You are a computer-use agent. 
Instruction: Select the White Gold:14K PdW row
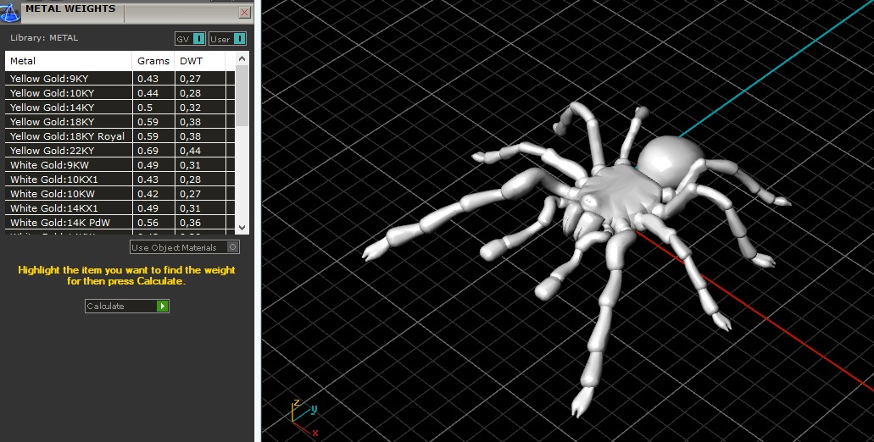[x=120, y=223]
